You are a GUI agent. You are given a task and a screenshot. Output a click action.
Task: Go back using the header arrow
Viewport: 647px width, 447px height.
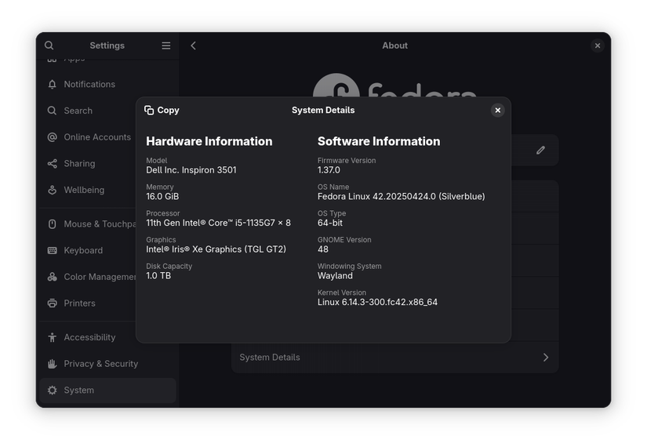tap(194, 45)
